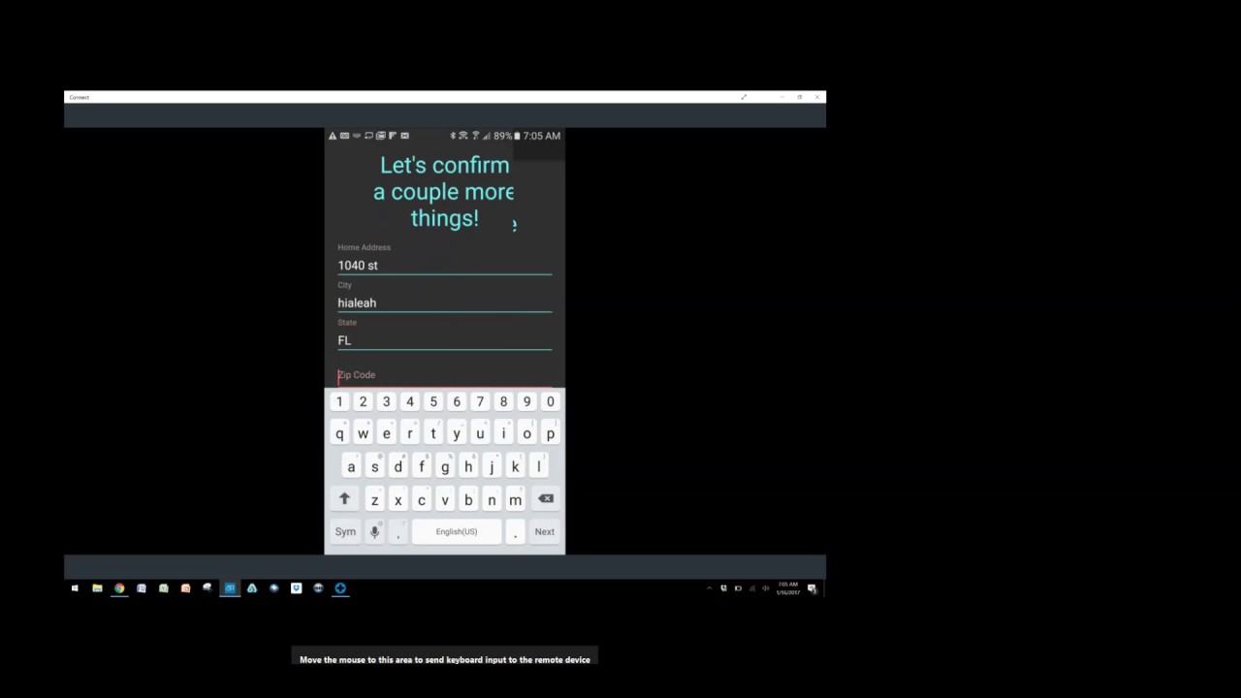
Task: Tap the letter n key
Action: [492, 499]
